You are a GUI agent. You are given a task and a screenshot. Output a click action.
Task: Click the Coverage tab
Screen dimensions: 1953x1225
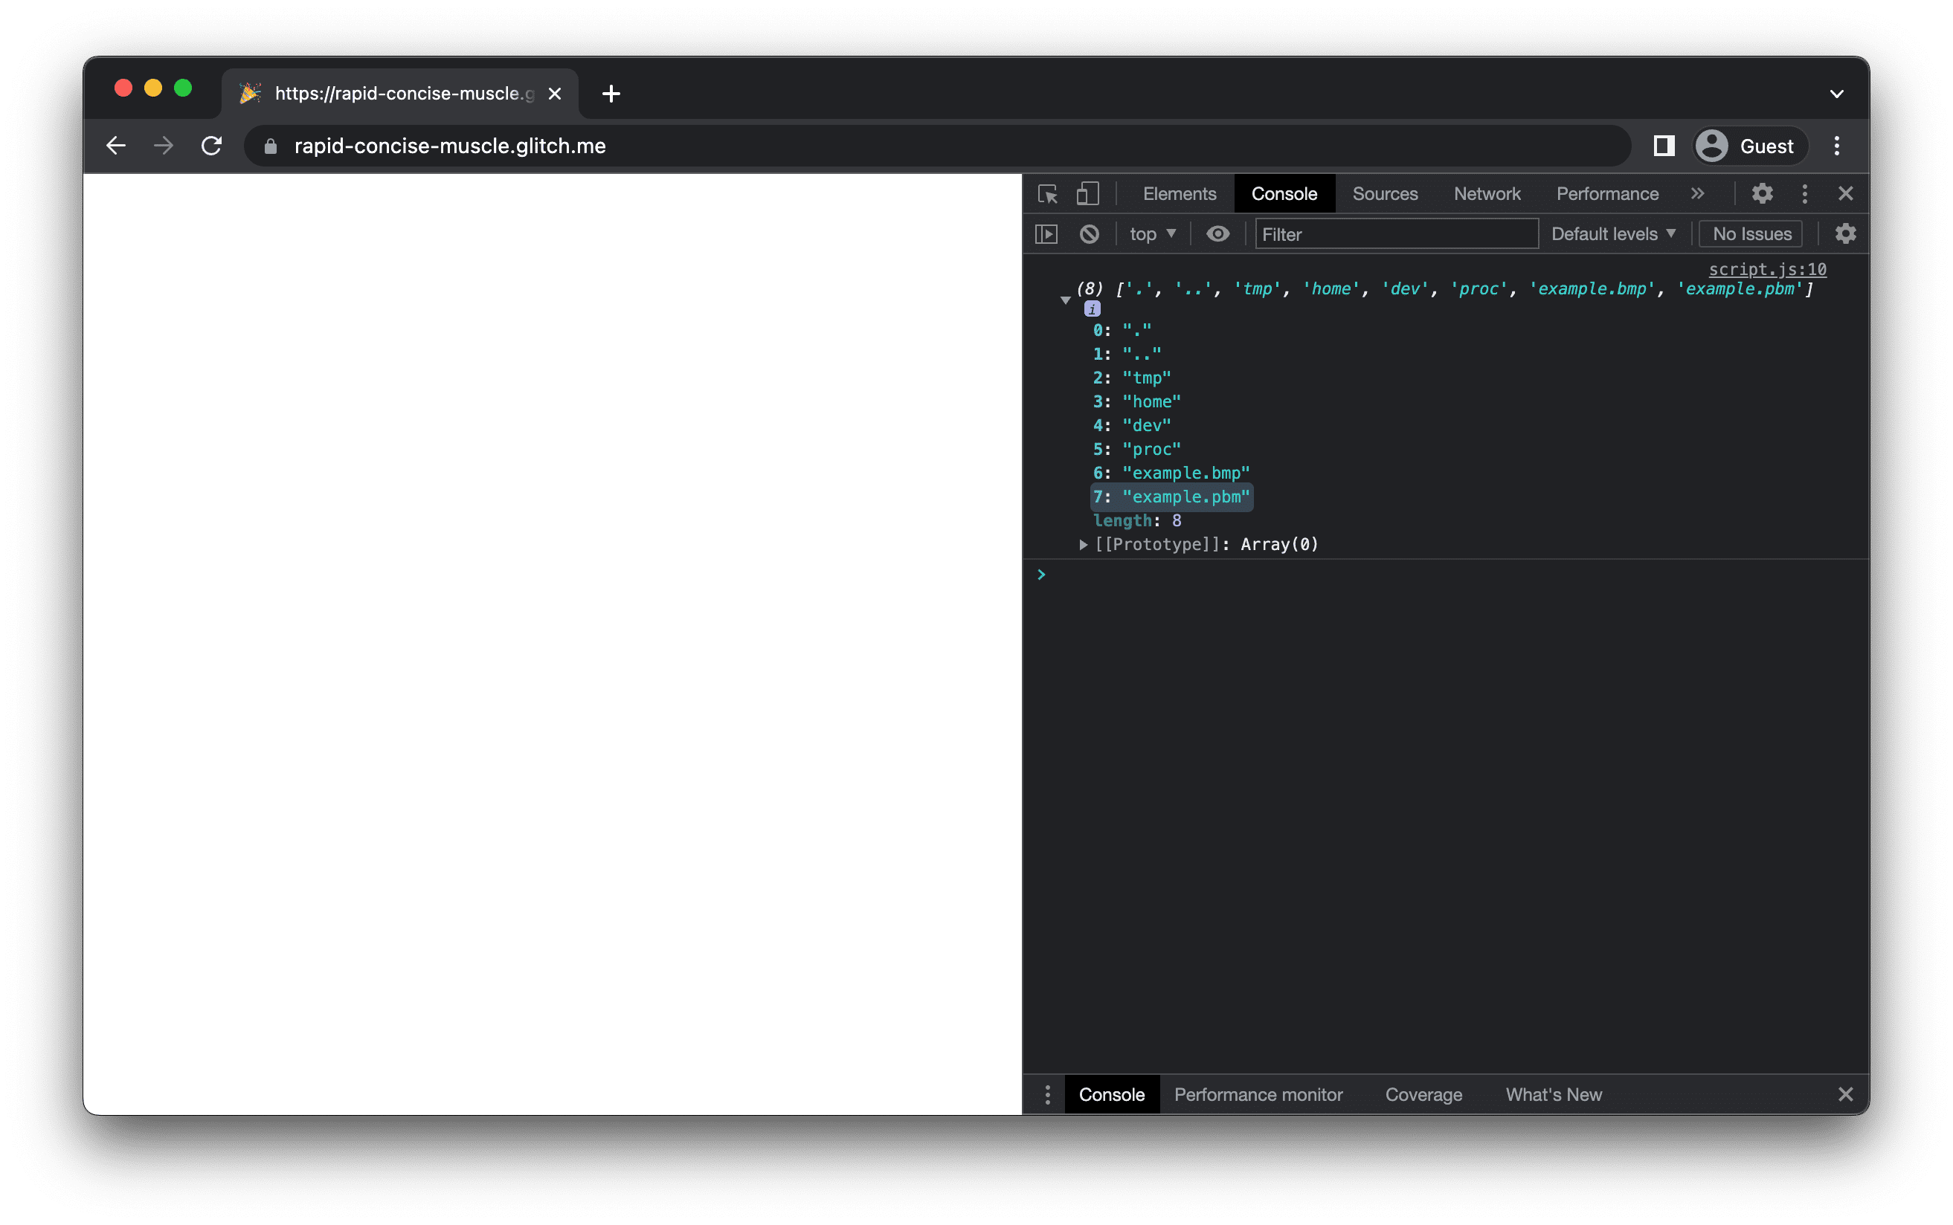point(1425,1093)
